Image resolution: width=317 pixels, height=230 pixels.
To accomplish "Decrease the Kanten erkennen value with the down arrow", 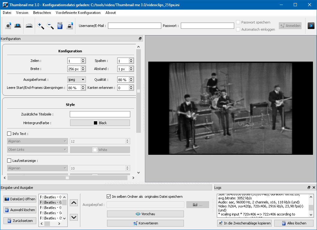I will pos(131,89).
